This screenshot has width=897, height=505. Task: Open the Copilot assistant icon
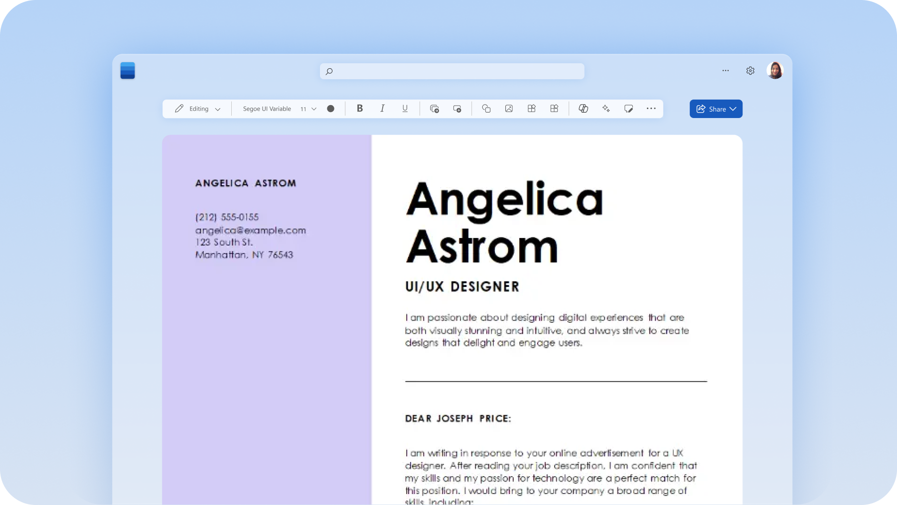[x=583, y=109]
